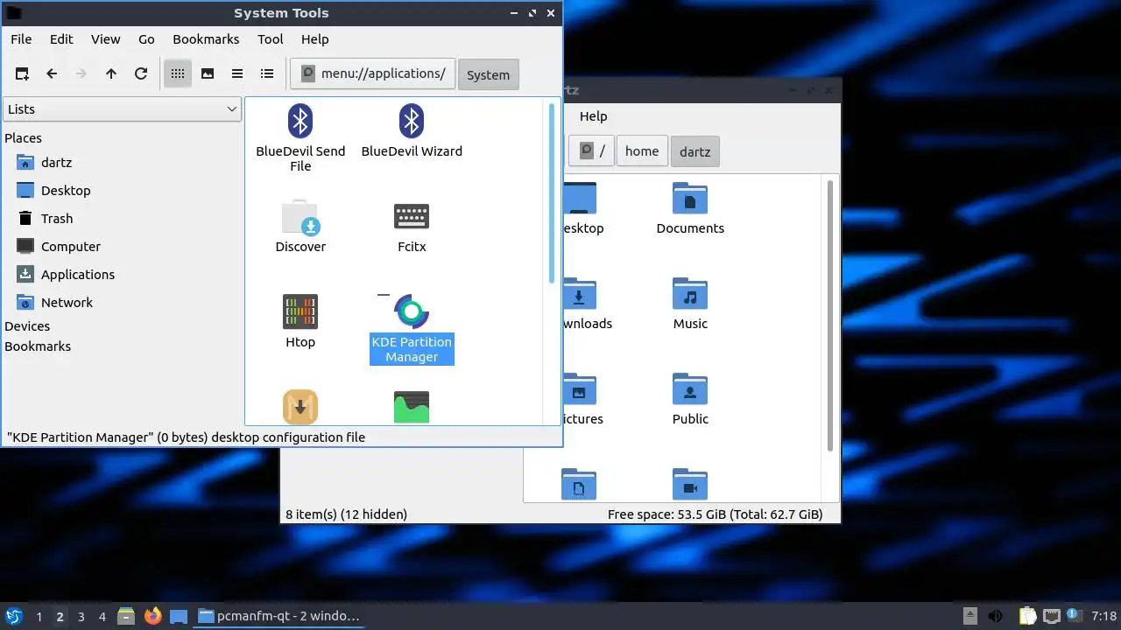Image resolution: width=1121 pixels, height=630 pixels.
Task: Switch to virtual desktop 4
Action: pos(102,617)
